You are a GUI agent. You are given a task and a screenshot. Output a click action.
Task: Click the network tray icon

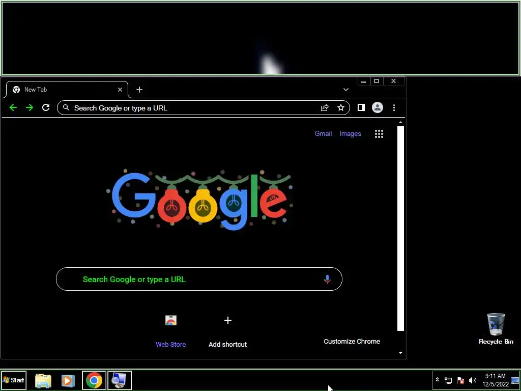tap(448, 380)
